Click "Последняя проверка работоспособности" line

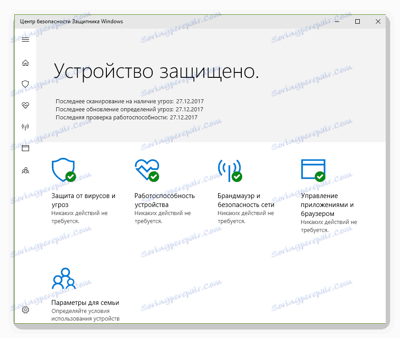click(x=126, y=118)
